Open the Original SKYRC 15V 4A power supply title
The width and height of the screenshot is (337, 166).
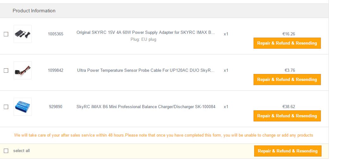(146, 33)
